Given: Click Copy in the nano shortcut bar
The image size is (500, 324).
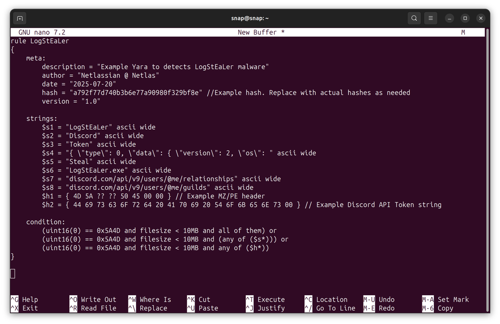Looking at the screenshot, I should click(x=445, y=308).
